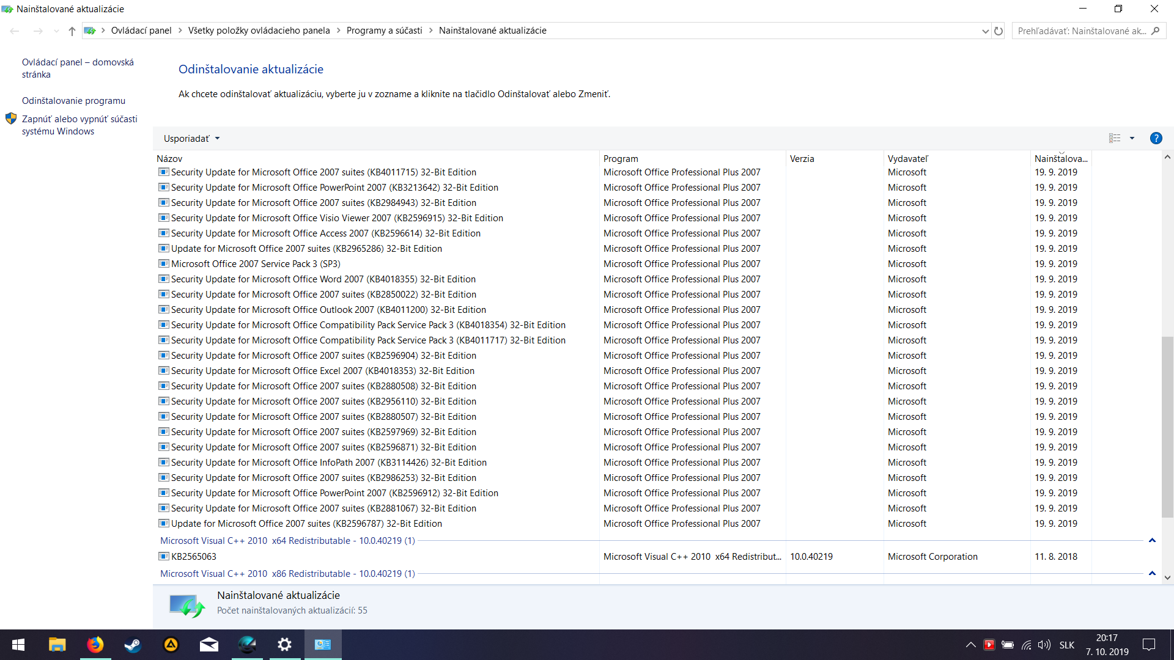Click the Settings gear in taskbar

[284, 645]
